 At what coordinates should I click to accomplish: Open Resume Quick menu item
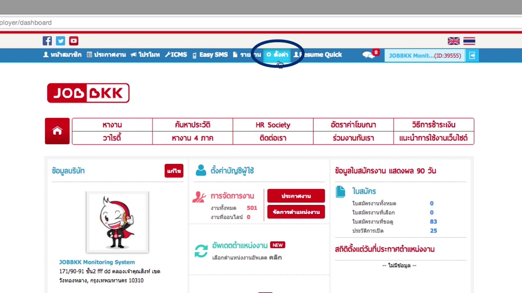coord(318,55)
